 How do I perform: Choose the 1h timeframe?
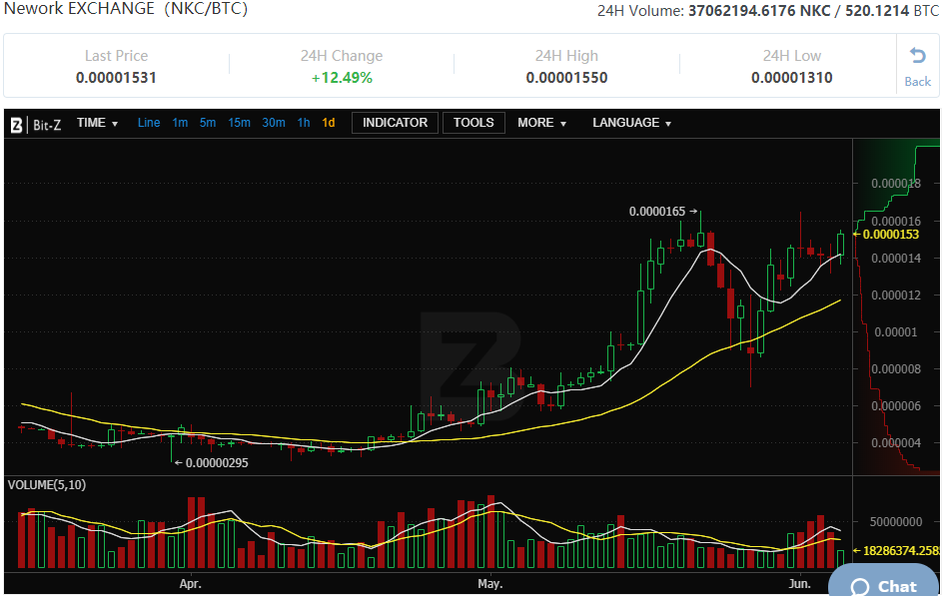[x=304, y=123]
